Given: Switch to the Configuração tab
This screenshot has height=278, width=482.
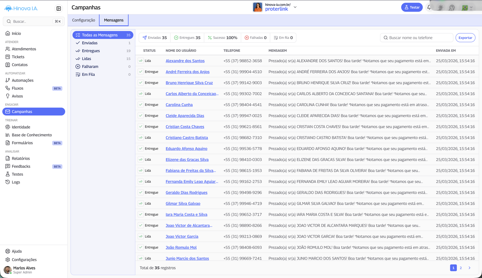Looking at the screenshot, I should click(x=83, y=20).
